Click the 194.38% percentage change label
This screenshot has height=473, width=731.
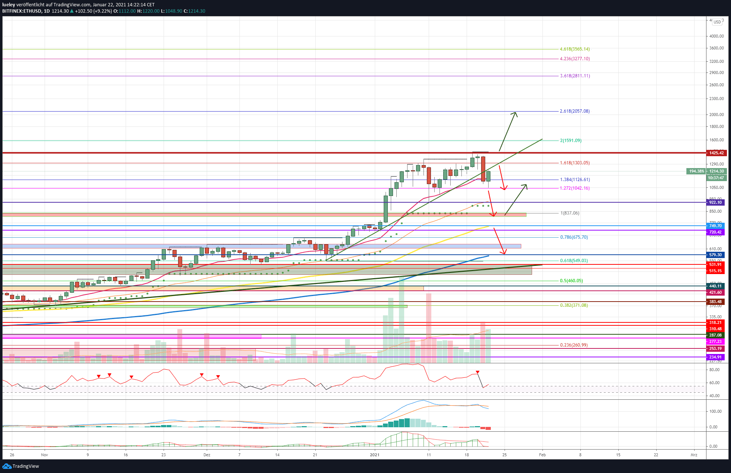point(696,171)
